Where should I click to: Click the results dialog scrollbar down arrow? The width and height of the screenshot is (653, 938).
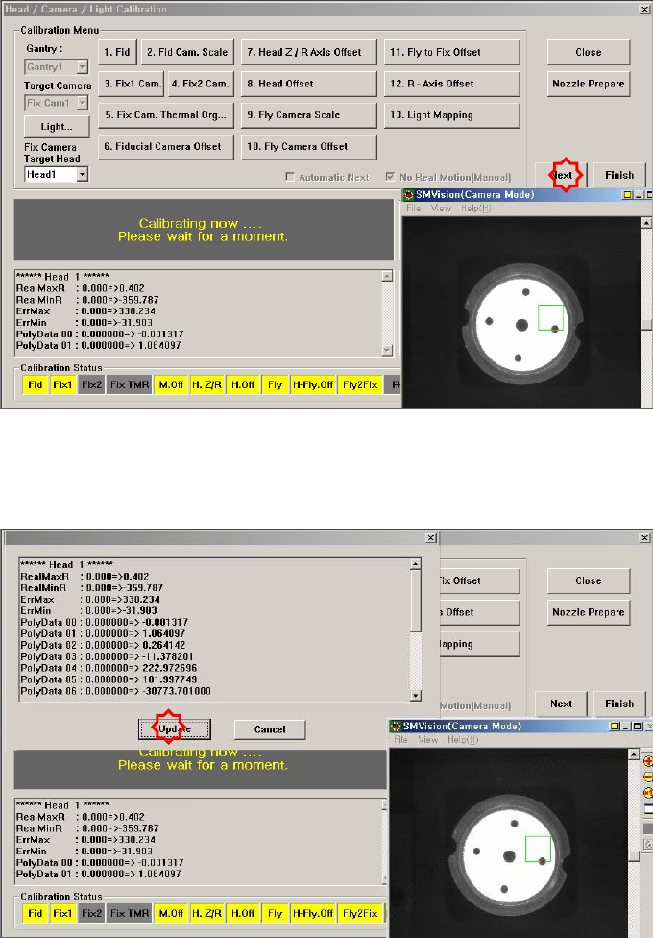(x=416, y=696)
